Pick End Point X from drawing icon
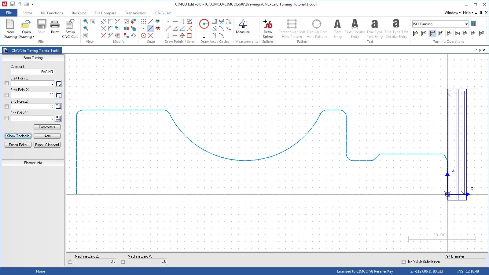Screen dimensions: 489x275 pyautogui.click(x=58, y=118)
